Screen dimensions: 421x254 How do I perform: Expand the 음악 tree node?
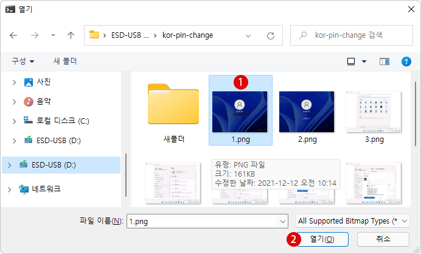coord(14,102)
